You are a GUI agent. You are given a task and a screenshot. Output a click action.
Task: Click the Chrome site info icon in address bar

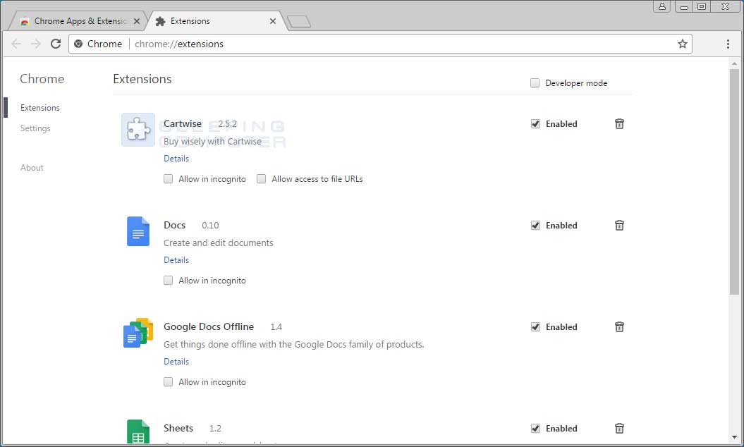[78, 44]
